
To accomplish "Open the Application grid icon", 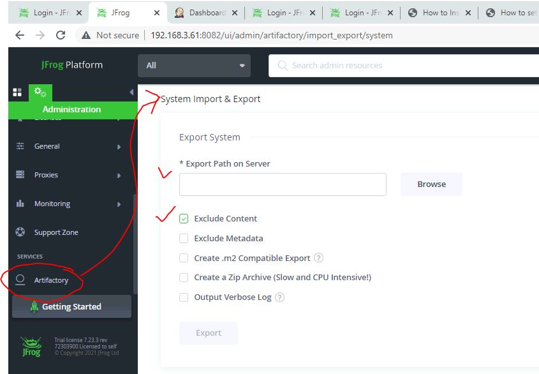I will pyautogui.click(x=17, y=93).
